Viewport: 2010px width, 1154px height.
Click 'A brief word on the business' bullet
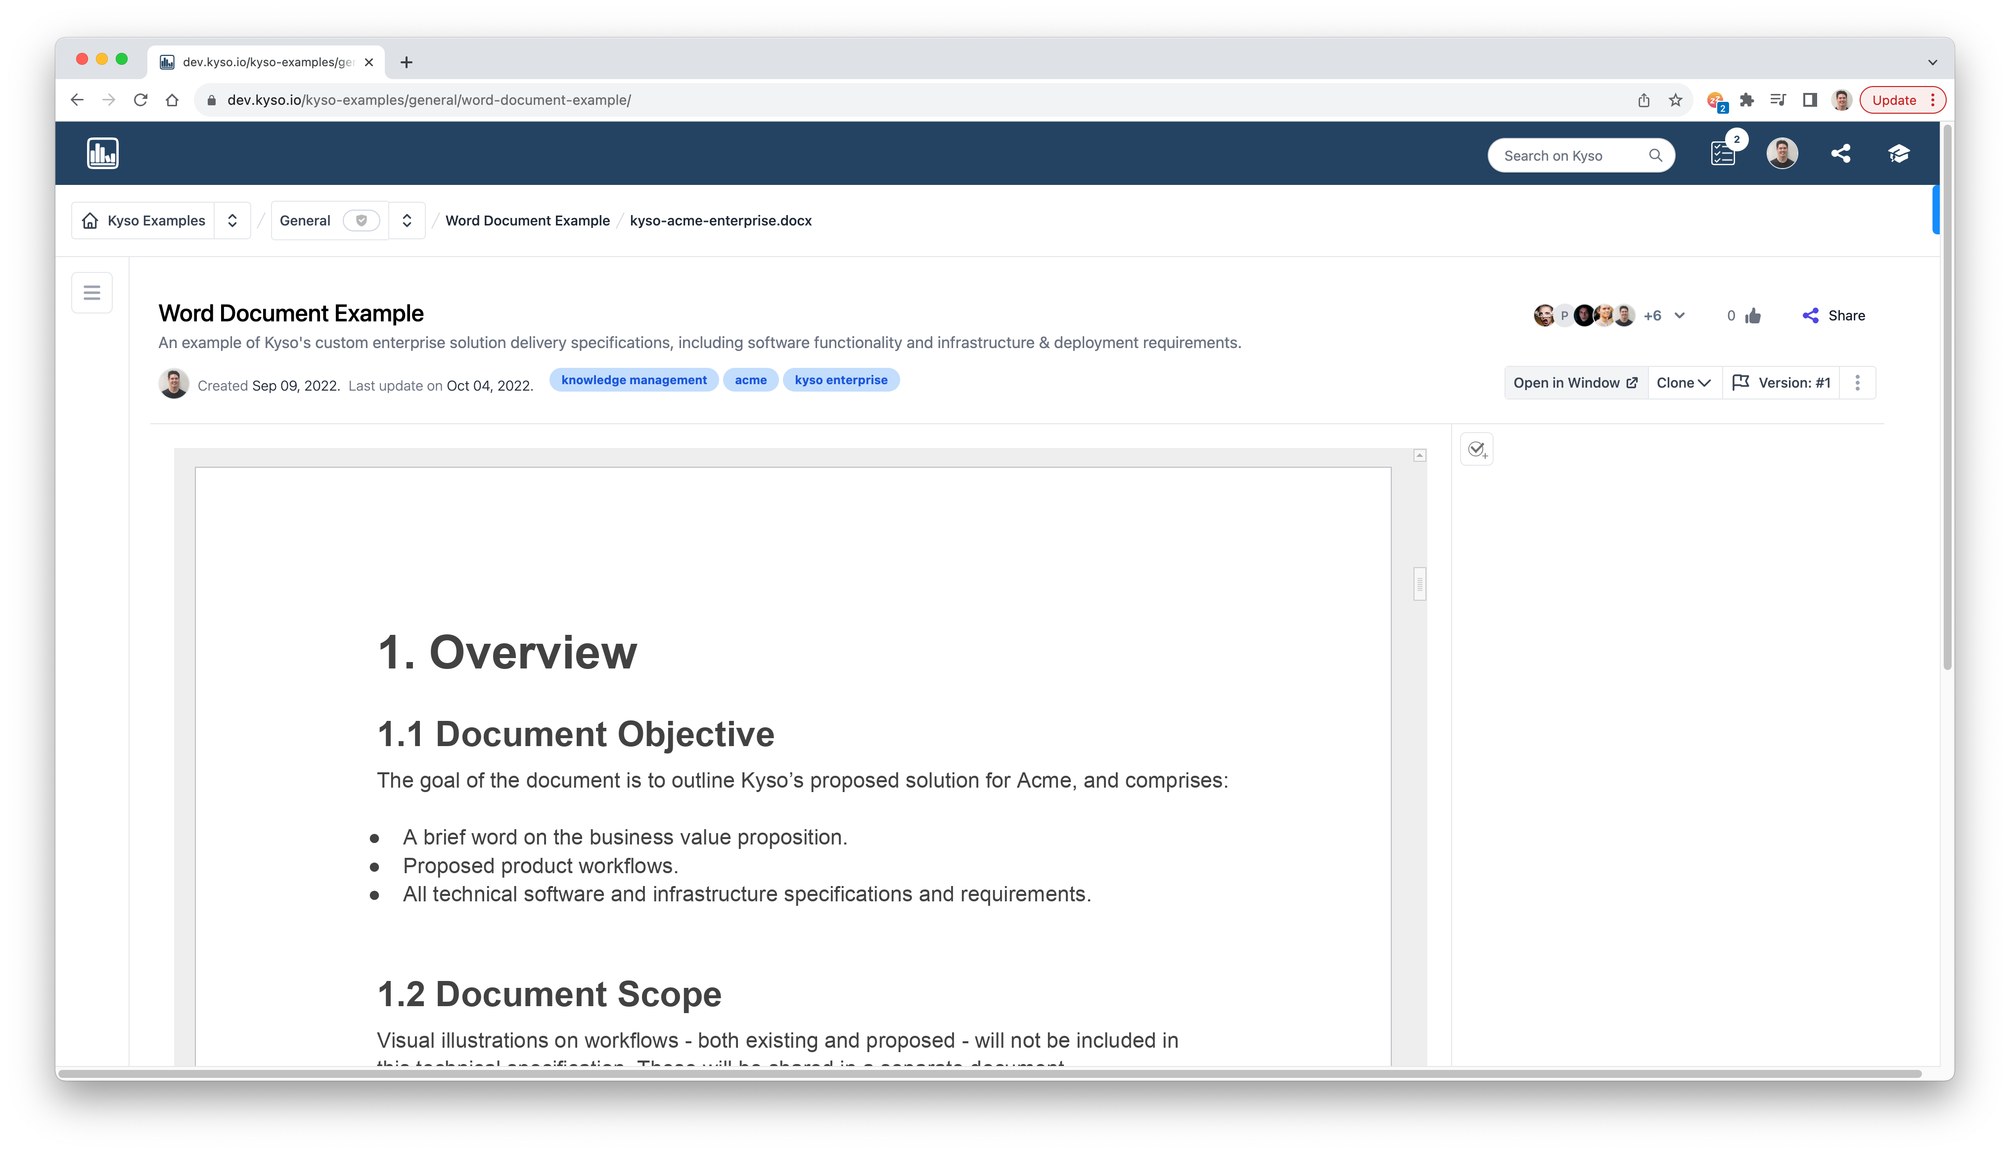(625, 837)
